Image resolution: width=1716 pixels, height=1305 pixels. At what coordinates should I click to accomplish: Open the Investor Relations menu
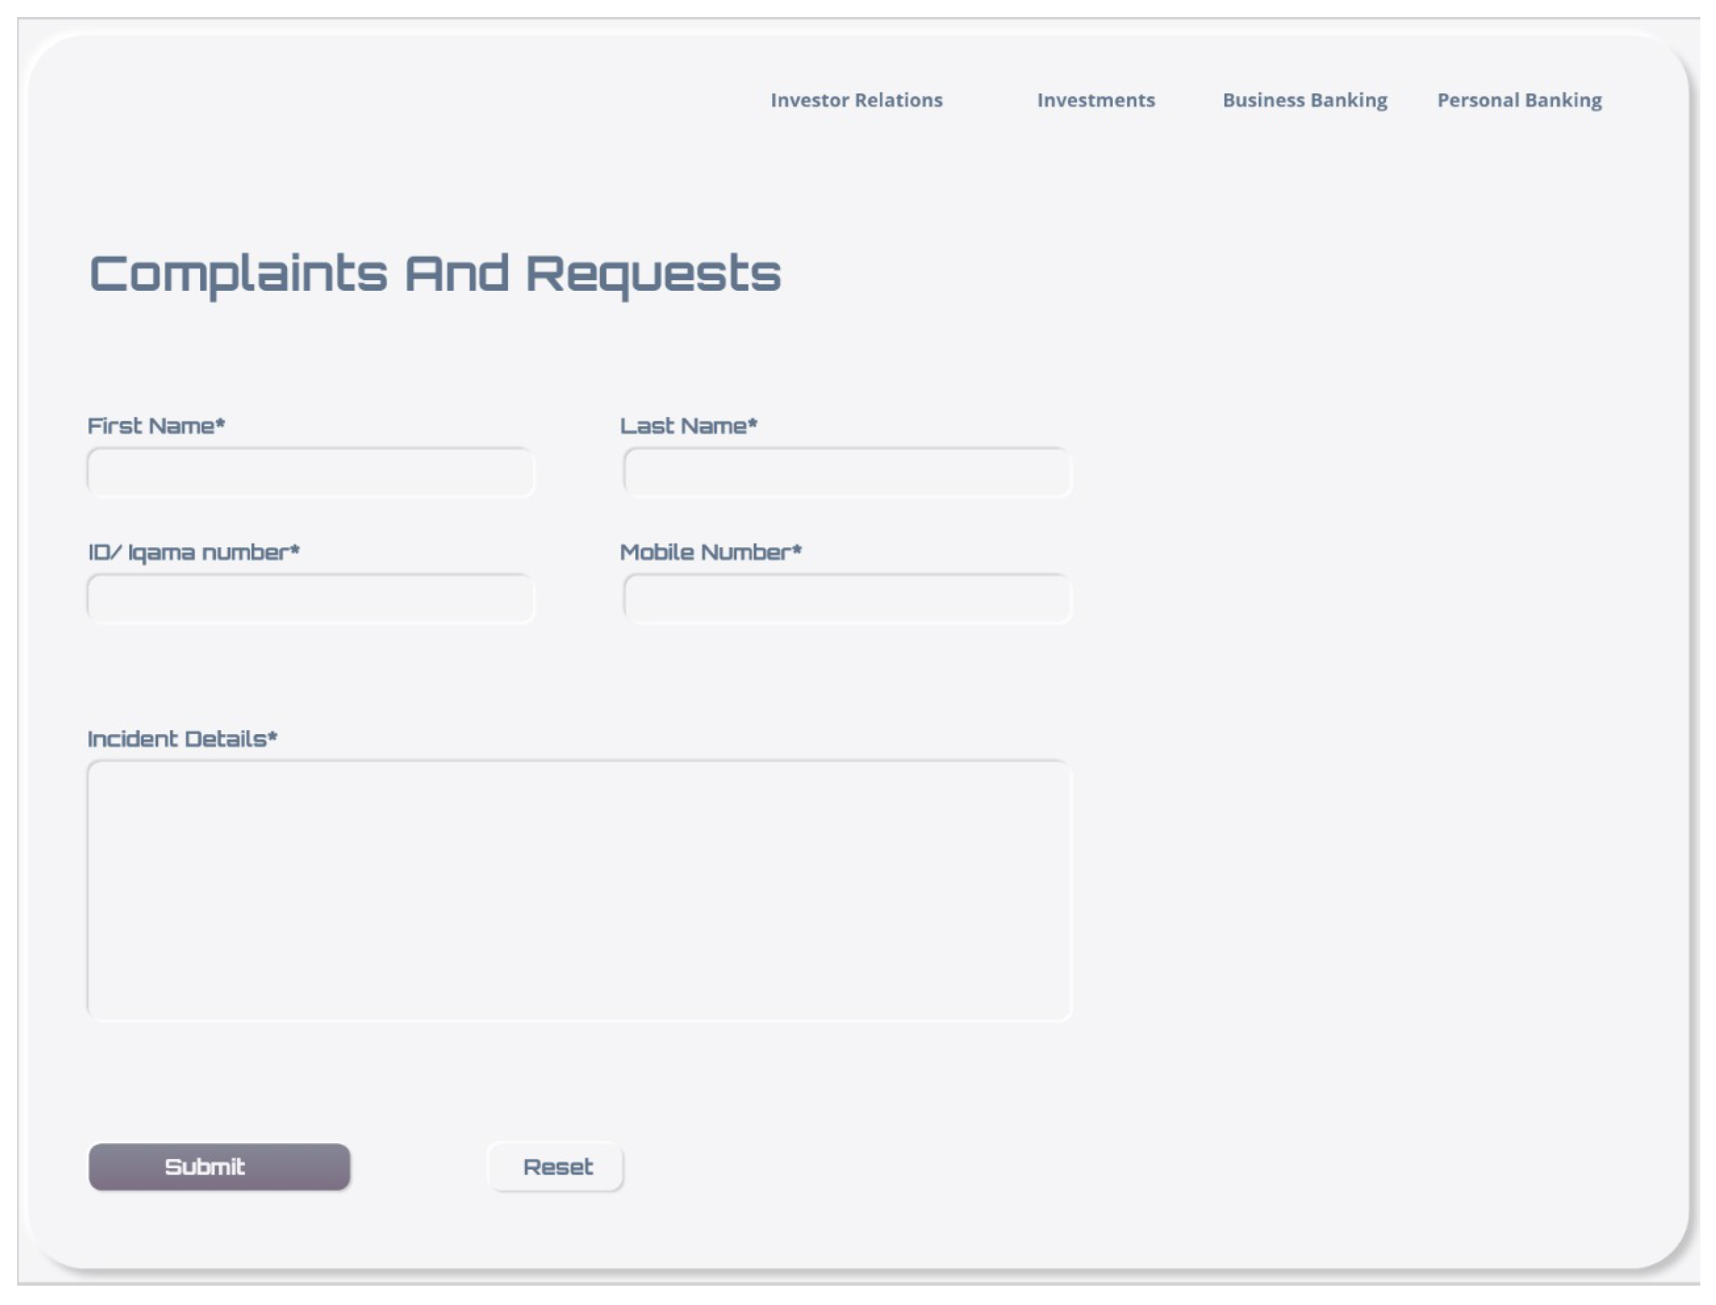click(856, 100)
